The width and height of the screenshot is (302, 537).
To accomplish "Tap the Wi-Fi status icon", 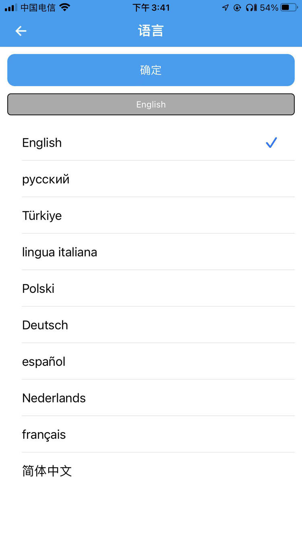I will coord(64,7).
